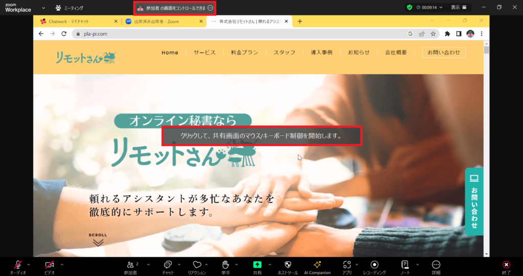Launch the AI Companion sparkle icon
The image size is (523, 276).
point(317,265)
